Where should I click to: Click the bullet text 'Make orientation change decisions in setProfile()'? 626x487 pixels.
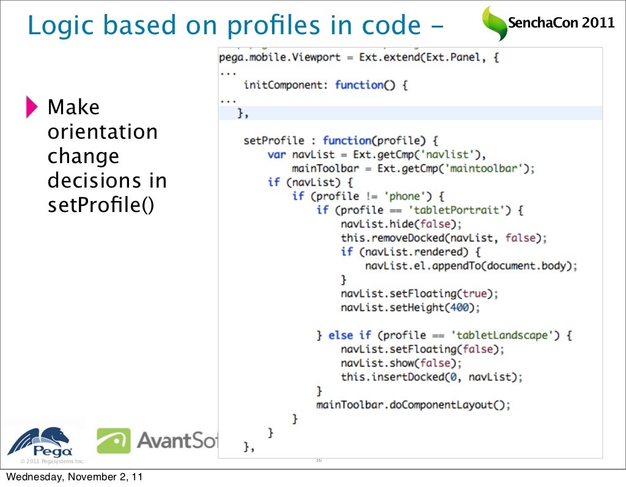click(107, 156)
